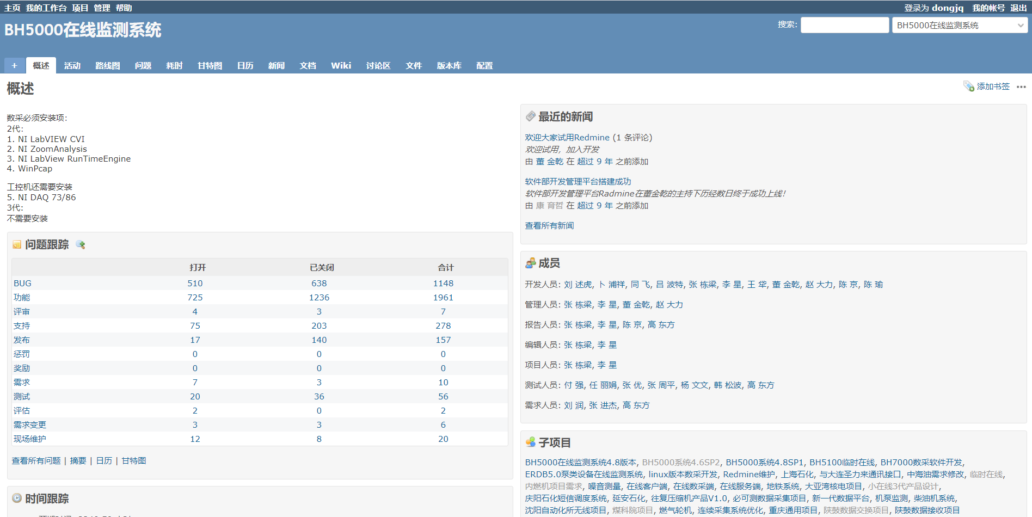Open news item 欢迎大家试用Redmine
Screen dimensions: 1032x517
[x=567, y=138]
